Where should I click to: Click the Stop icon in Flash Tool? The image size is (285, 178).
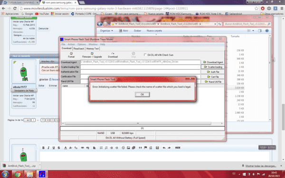tap(133, 55)
